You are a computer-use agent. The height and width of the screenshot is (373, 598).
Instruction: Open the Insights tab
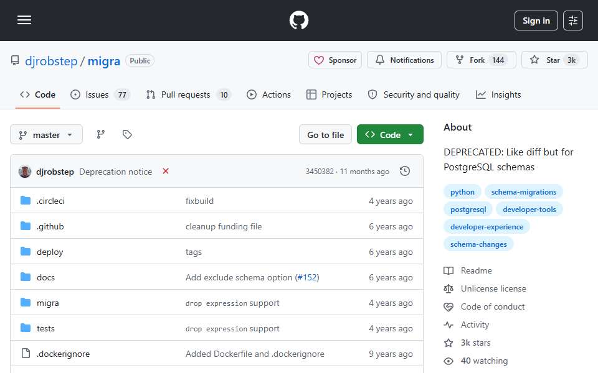point(498,94)
